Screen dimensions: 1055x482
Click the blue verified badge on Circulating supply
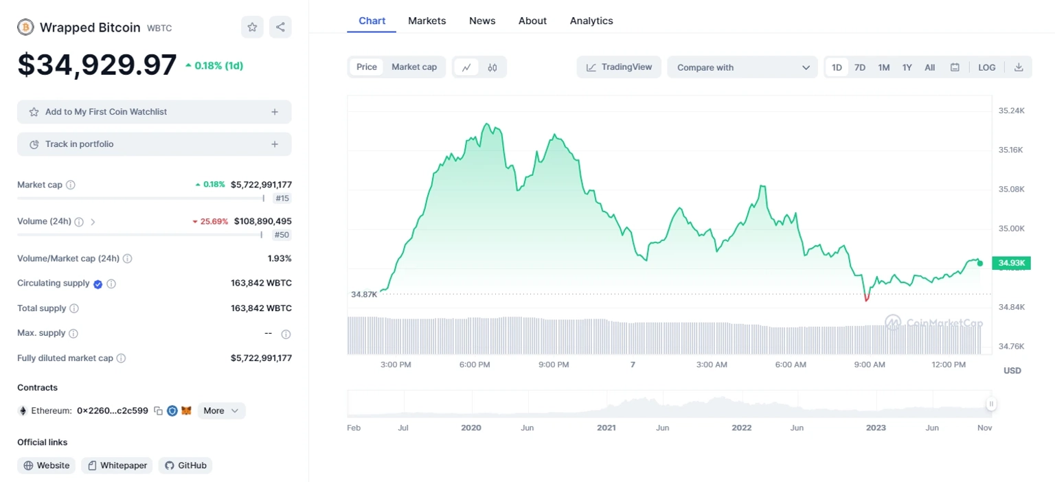click(98, 284)
